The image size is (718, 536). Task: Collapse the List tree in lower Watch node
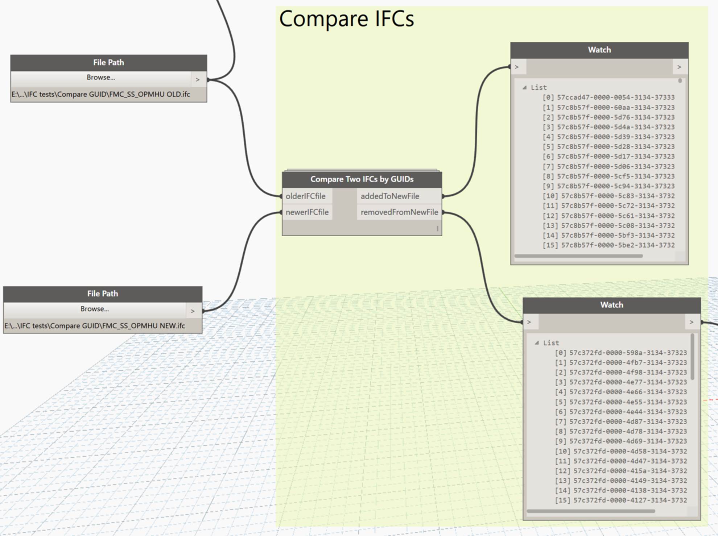pyautogui.click(x=537, y=343)
